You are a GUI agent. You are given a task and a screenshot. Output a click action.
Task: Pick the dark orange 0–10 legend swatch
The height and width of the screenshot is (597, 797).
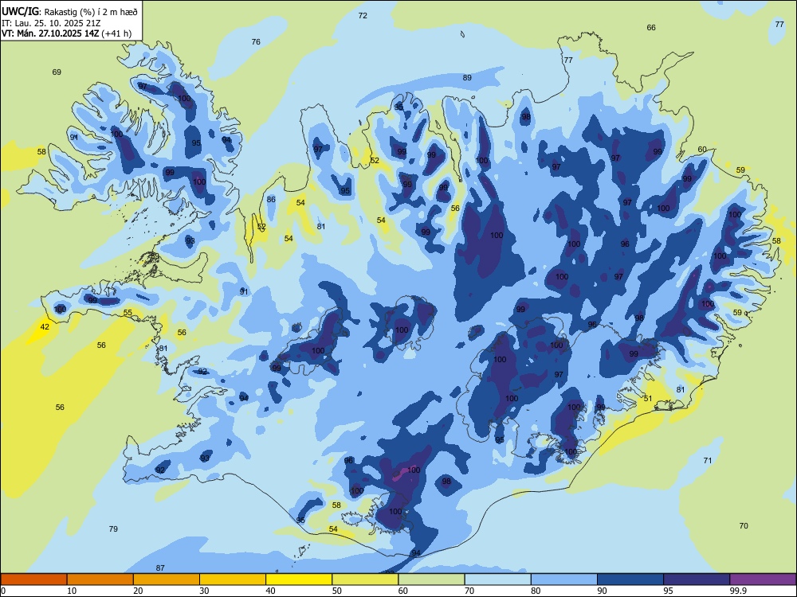click(x=33, y=579)
